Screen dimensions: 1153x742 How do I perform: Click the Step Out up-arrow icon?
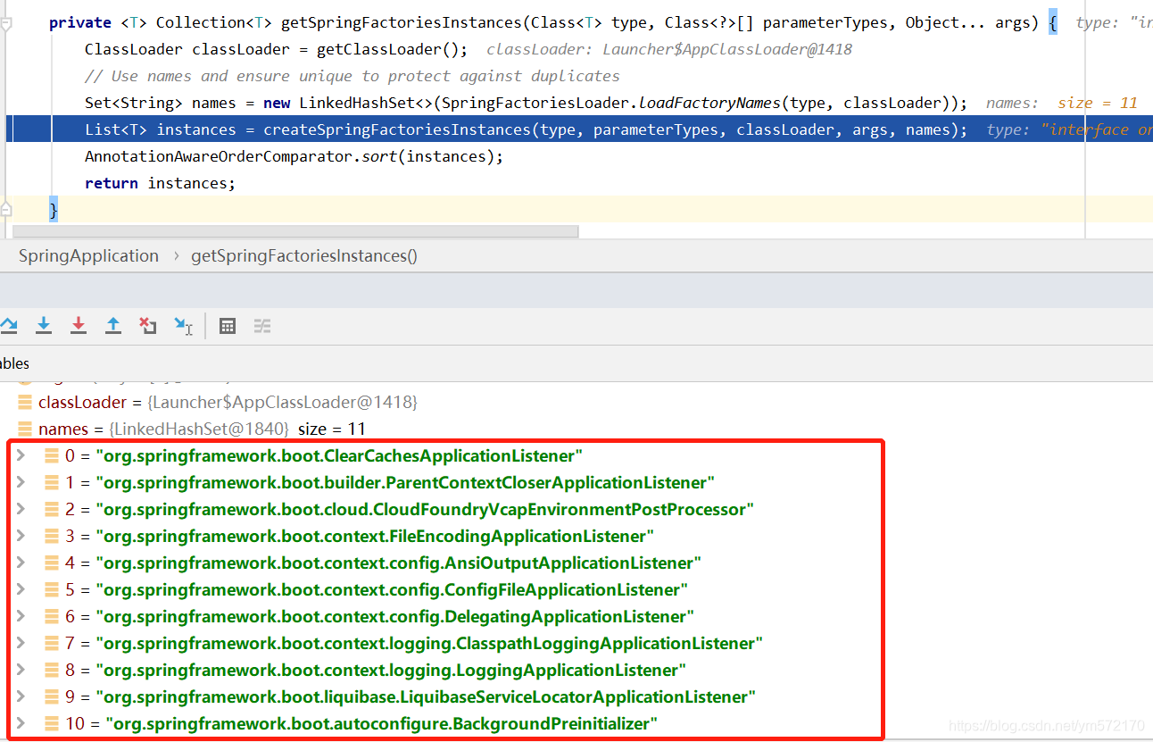click(x=113, y=326)
